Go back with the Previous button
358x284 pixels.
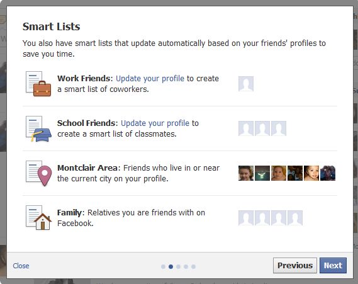pos(295,266)
